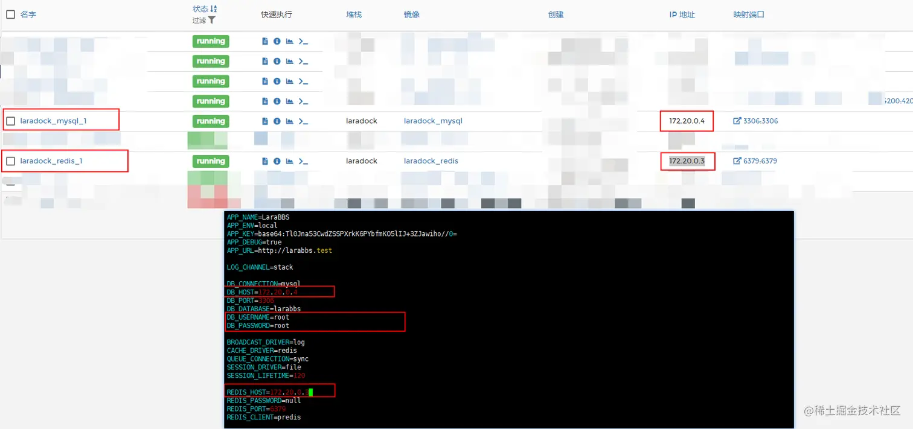This screenshot has width=913, height=429.
Task: Open logs icon in topmost container row
Action: (x=265, y=42)
